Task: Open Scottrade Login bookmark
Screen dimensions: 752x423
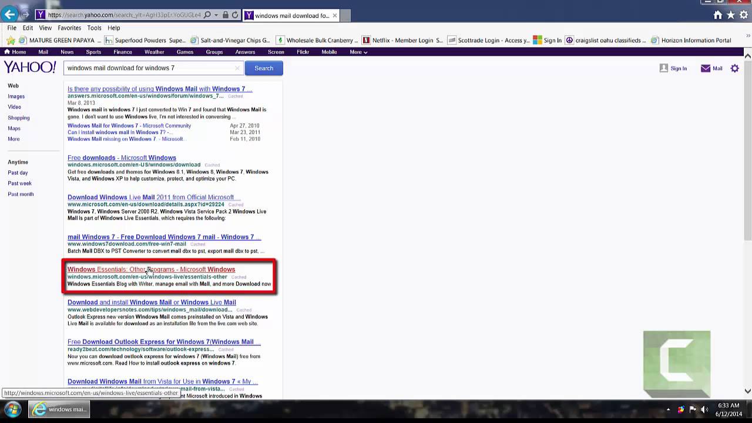Action: (x=488, y=41)
